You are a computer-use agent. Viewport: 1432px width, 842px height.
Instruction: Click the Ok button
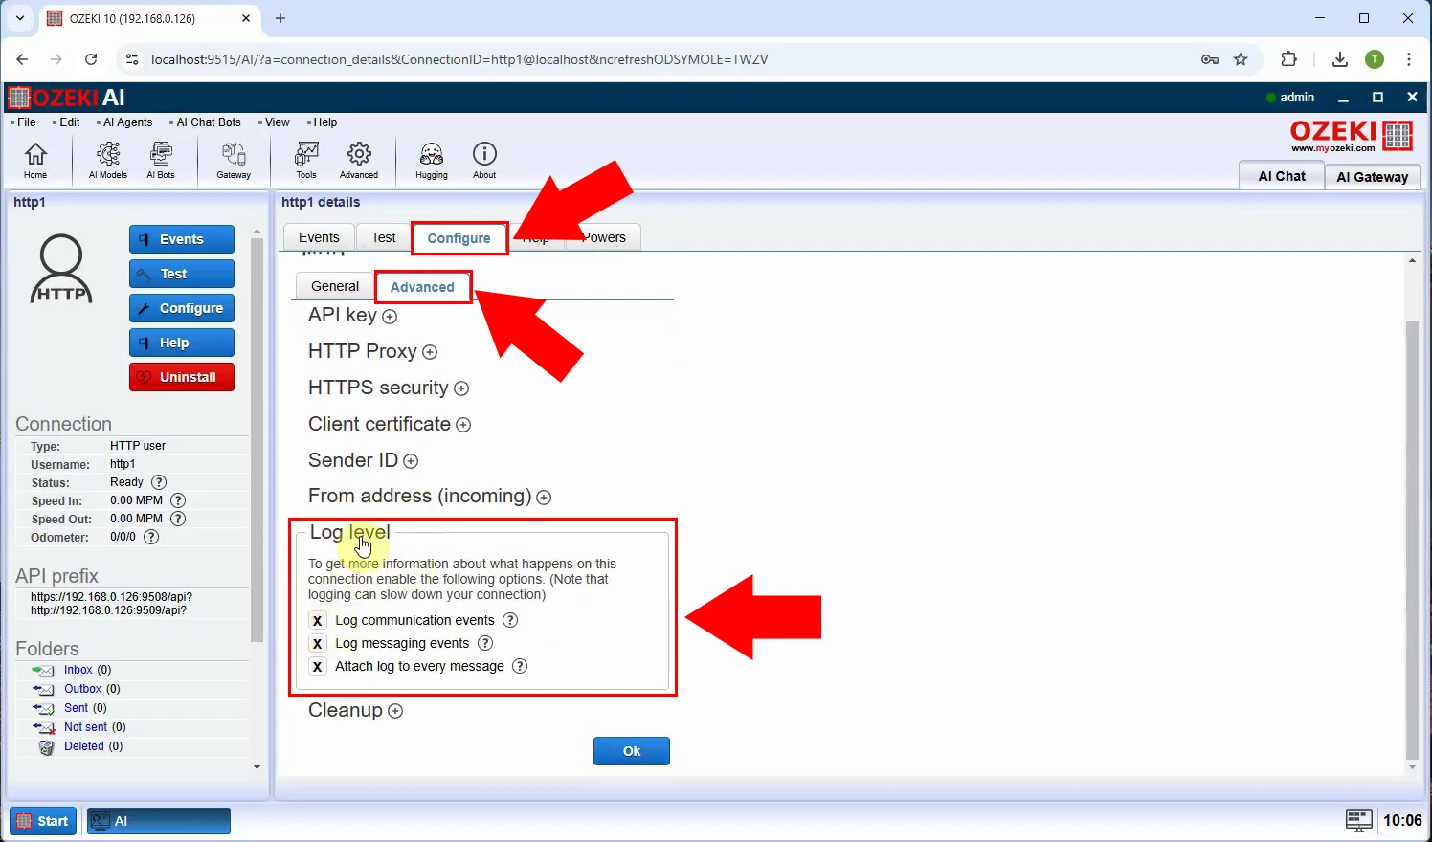click(632, 751)
